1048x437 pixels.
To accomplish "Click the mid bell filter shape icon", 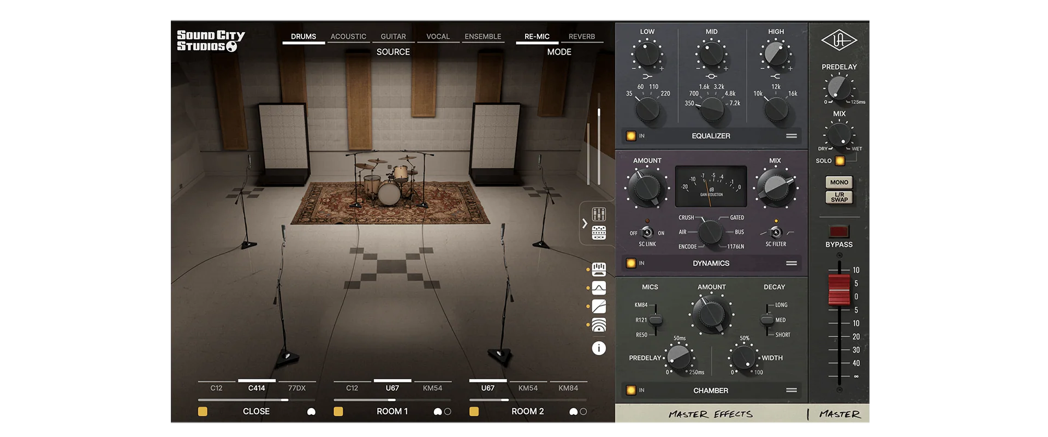I will 711,76.
